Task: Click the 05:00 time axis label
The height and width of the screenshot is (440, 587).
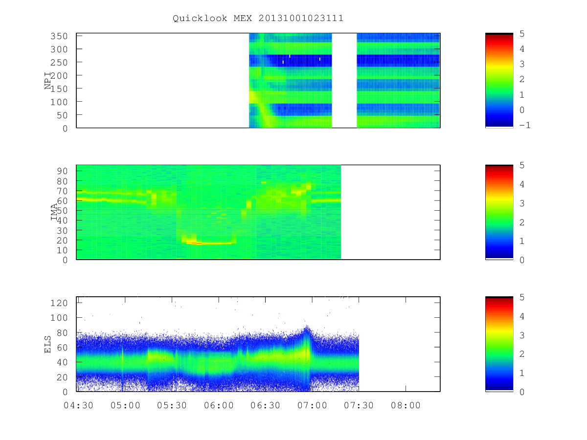Action: tap(126, 406)
